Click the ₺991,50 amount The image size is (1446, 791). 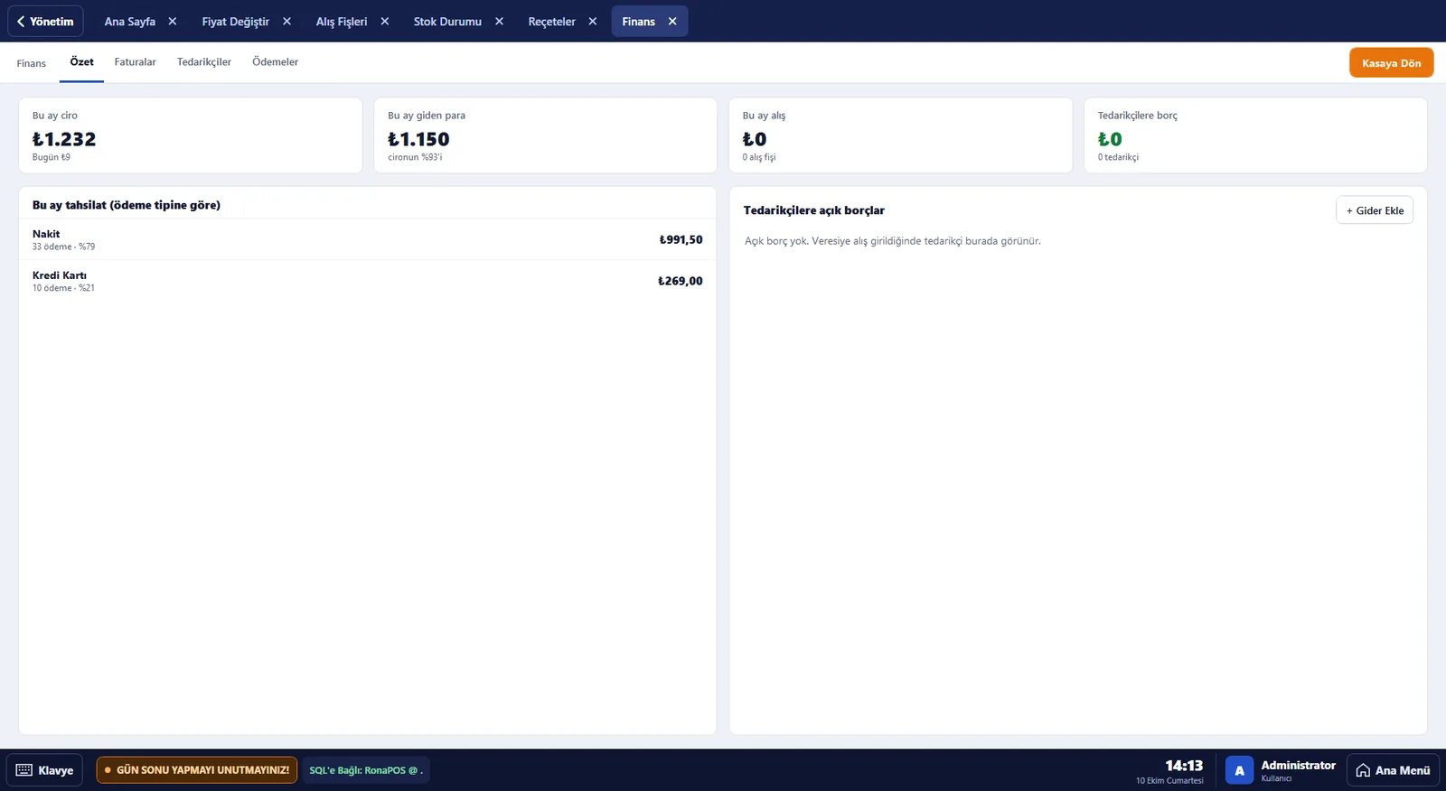pos(681,239)
